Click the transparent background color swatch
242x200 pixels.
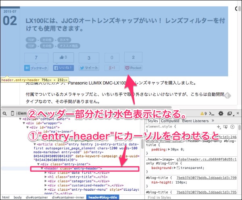(178, 168)
